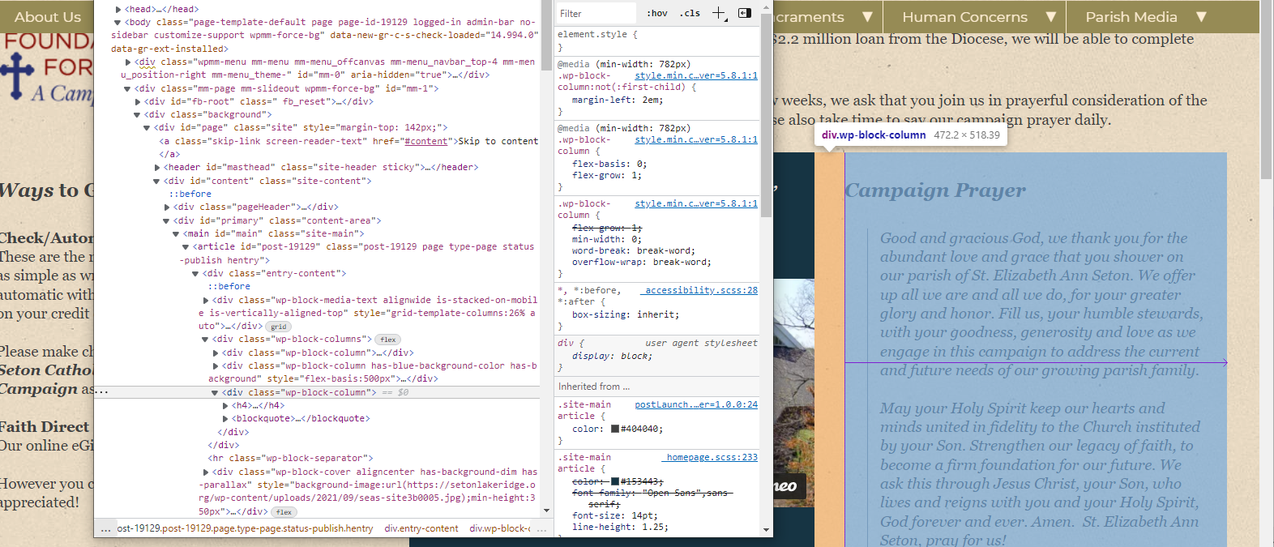Viewport: 1274px width, 547px height.
Task: Click the right breadcrumb overflow ellipsis button
Action: [541, 528]
